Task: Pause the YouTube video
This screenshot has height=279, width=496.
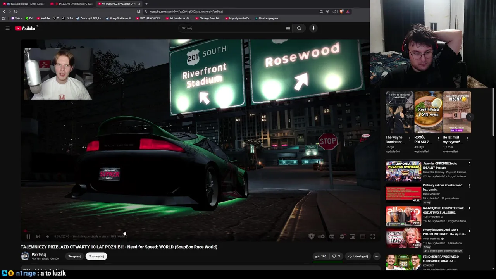Action: pyautogui.click(x=28, y=236)
